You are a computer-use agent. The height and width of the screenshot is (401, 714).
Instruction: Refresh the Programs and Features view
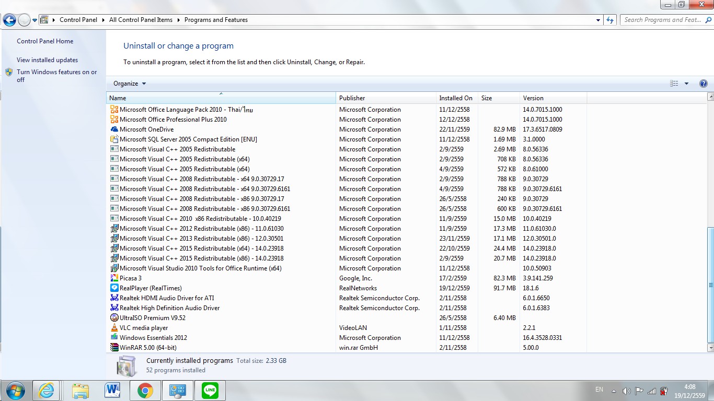pos(610,20)
